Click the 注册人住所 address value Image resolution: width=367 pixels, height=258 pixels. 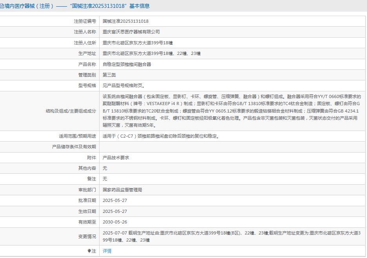point(138,43)
